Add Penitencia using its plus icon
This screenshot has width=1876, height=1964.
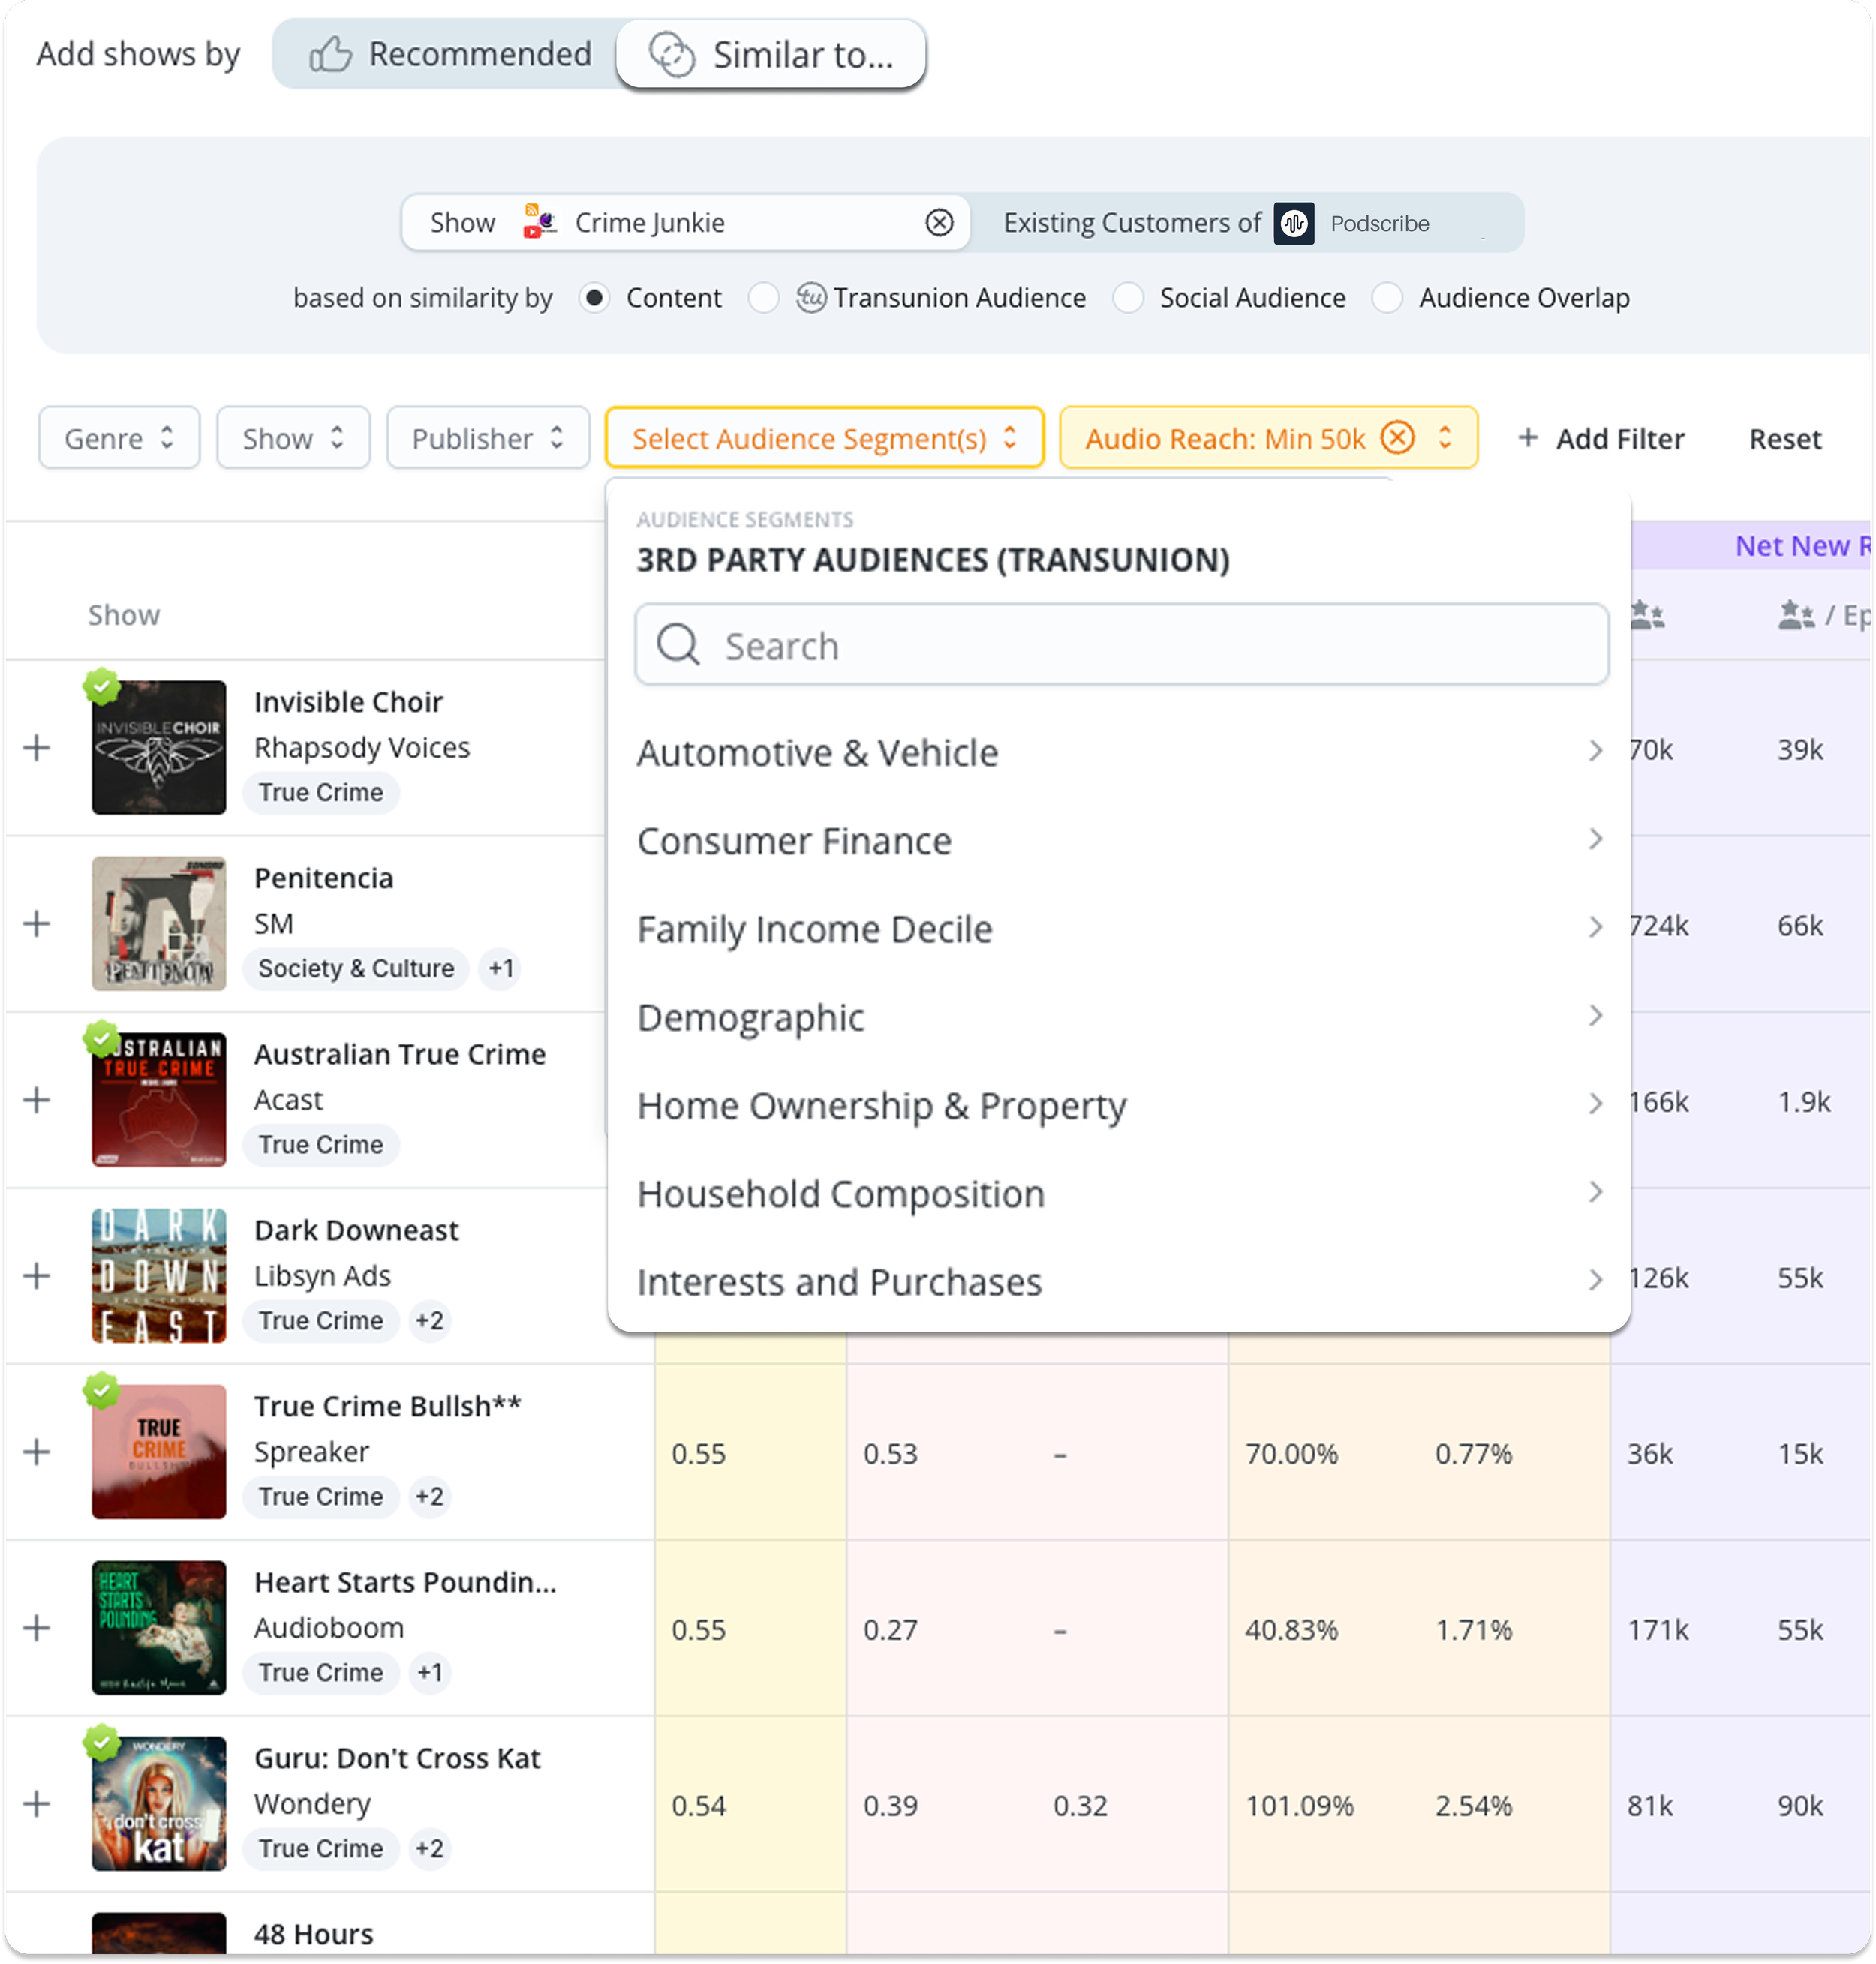(x=37, y=923)
